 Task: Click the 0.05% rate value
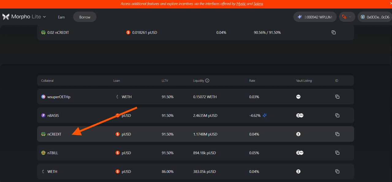[254, 153]
